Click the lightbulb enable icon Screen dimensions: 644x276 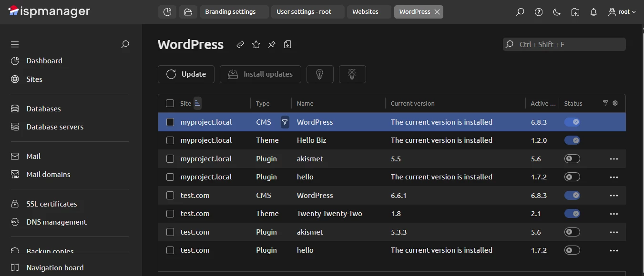click(320, 74)
